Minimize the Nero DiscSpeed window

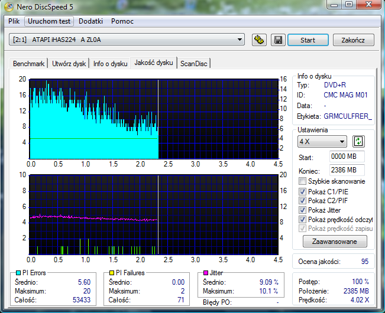(334, 5)
